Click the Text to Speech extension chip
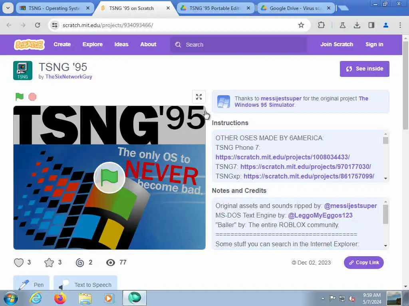 (85, 284)
